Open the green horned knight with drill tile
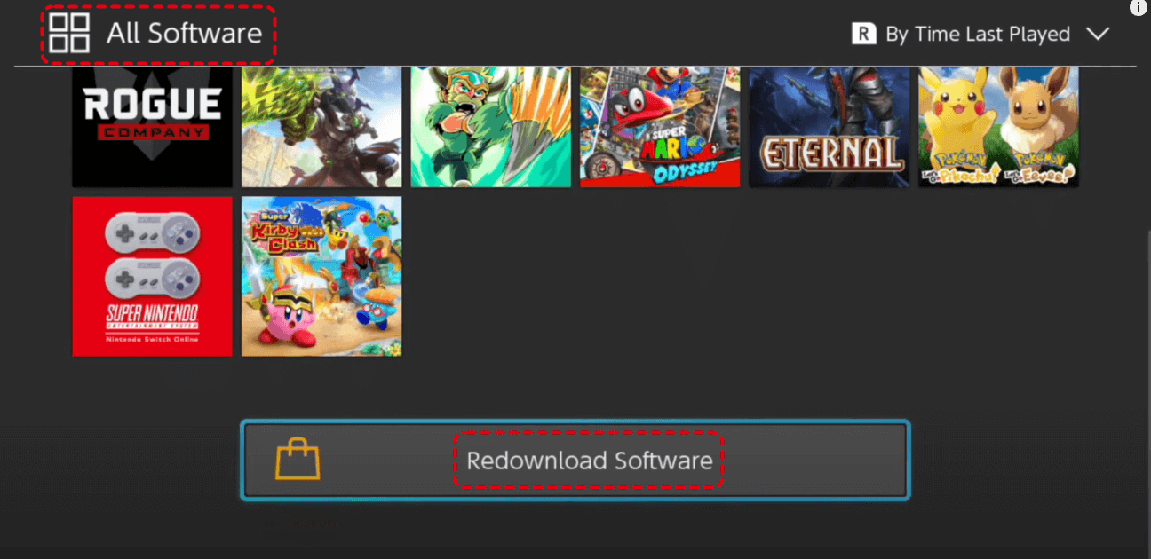 [491, 126]
